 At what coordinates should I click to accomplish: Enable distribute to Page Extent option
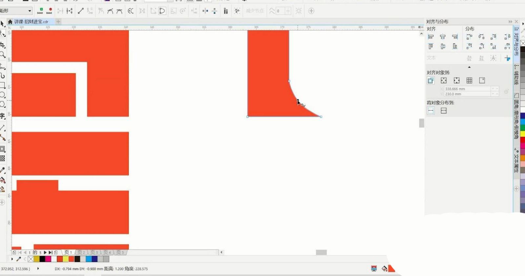tap(444, 111)
